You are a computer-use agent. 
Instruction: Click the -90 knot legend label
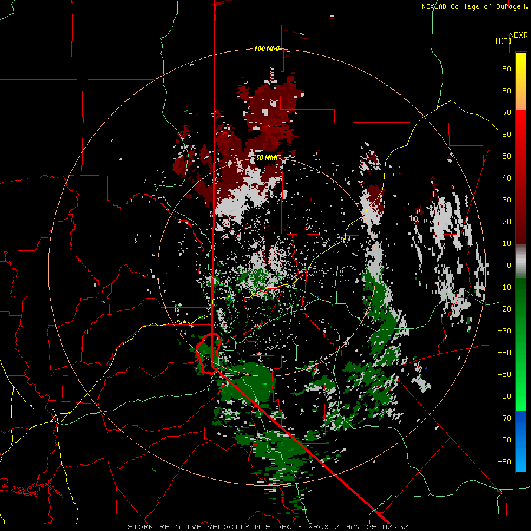504,461
